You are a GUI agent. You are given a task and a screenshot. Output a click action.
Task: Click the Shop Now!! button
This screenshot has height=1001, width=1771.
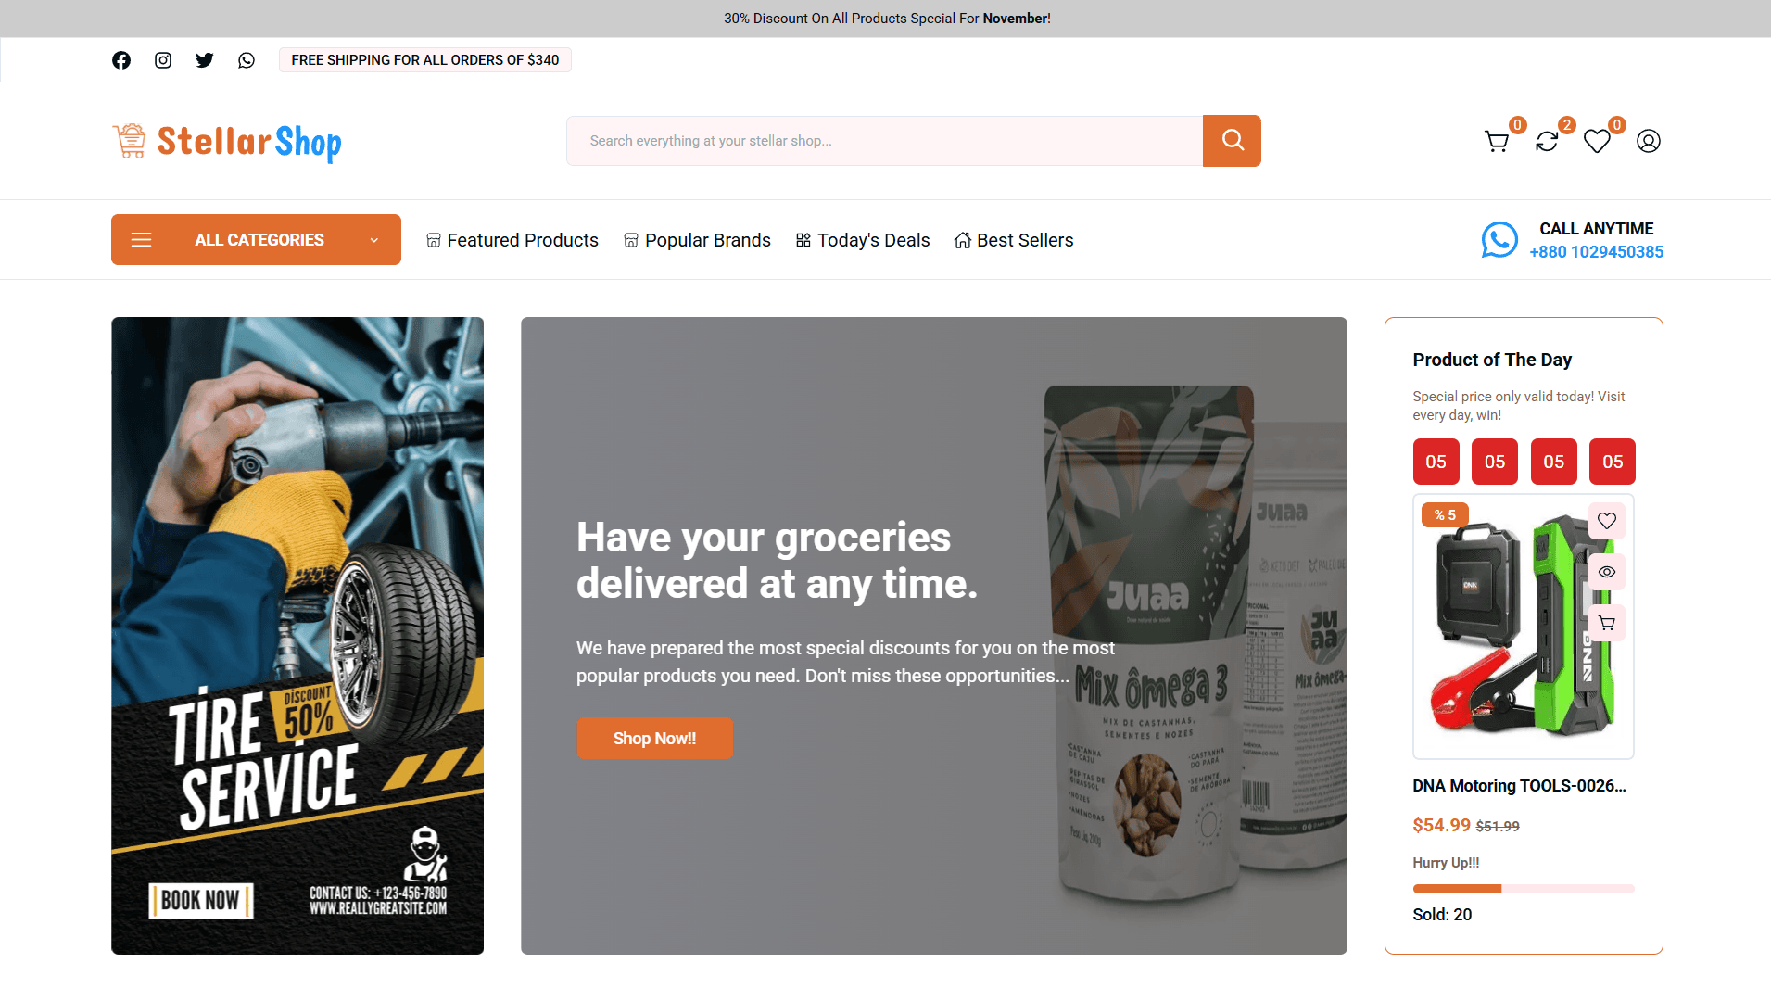coord(654,739)
